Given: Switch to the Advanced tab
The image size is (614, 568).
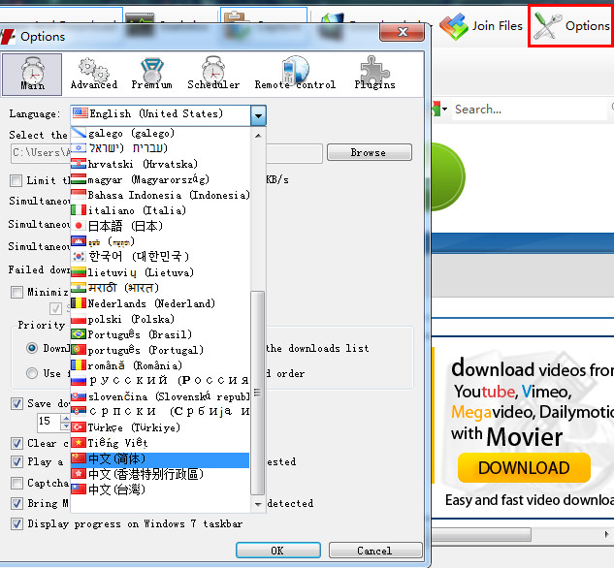Looking at the screenshot, I should 94,75.
